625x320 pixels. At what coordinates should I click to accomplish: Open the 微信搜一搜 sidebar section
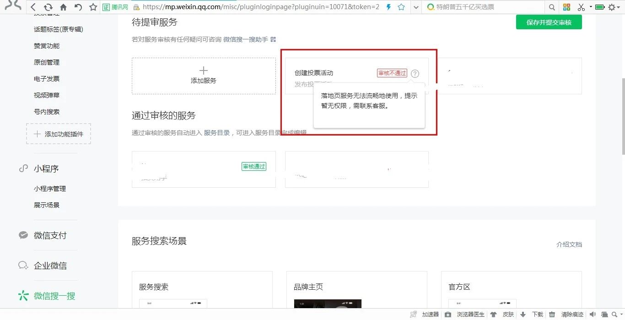click(x=54, y=296)
